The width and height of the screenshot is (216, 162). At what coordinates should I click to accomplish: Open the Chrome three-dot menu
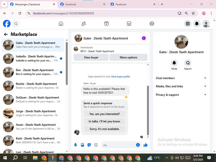coord(211,13)
